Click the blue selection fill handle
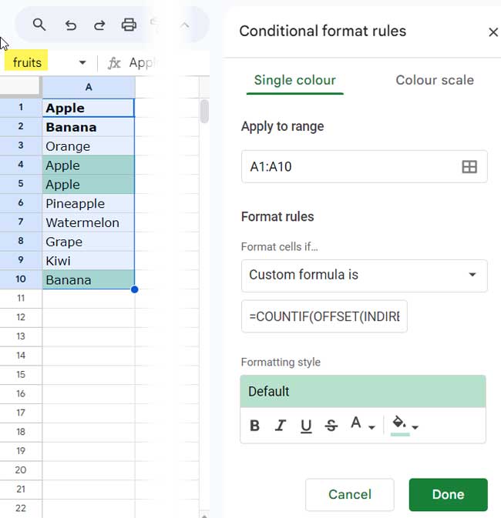Image resolution: width=501 pixels, height=518 pixels. pos(134,289)
